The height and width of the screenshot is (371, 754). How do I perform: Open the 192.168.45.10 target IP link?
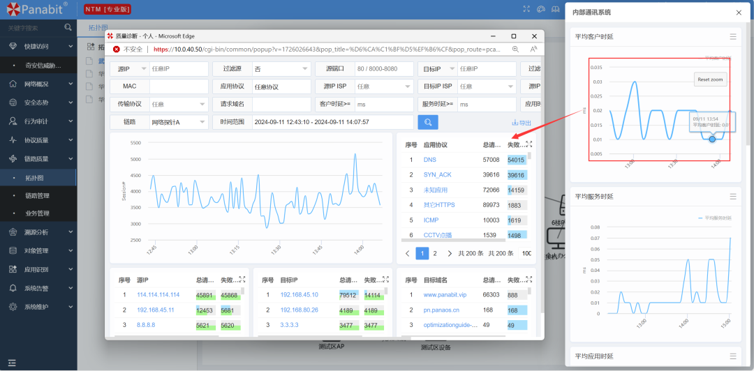tap(299, 294)
